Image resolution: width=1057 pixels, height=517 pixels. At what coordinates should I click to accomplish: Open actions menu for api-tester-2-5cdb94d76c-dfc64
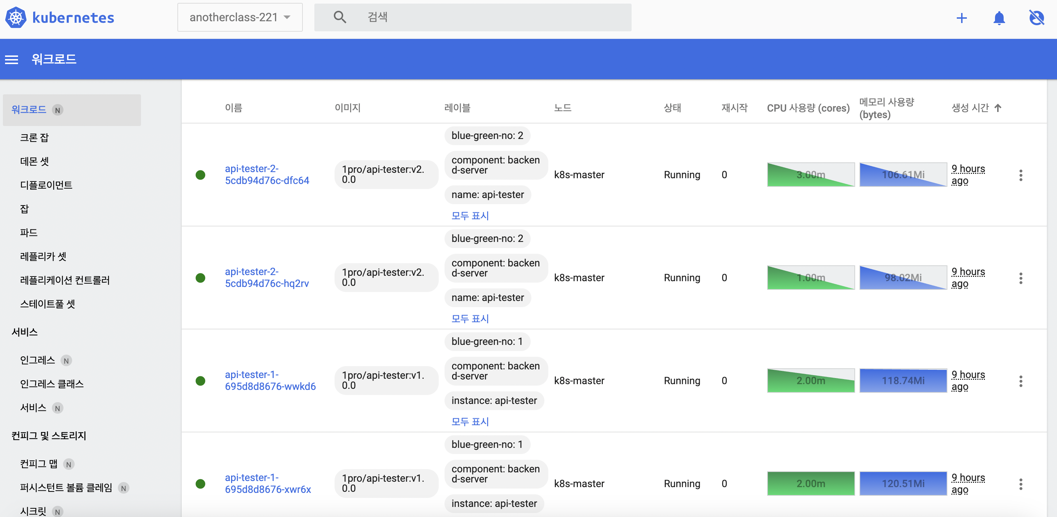point(1021,175)
